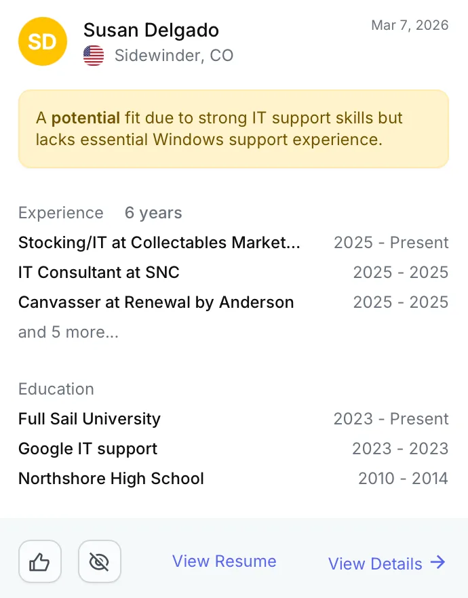Click the Sidewinder, CO location text

pyautogui.click(x=174, y=56)
